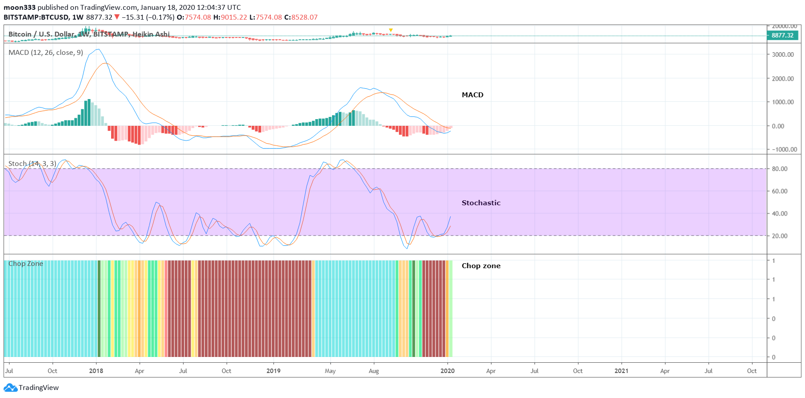Click the moon333 author name
Screen dimensions: 805x398
[x=20, y=8]
